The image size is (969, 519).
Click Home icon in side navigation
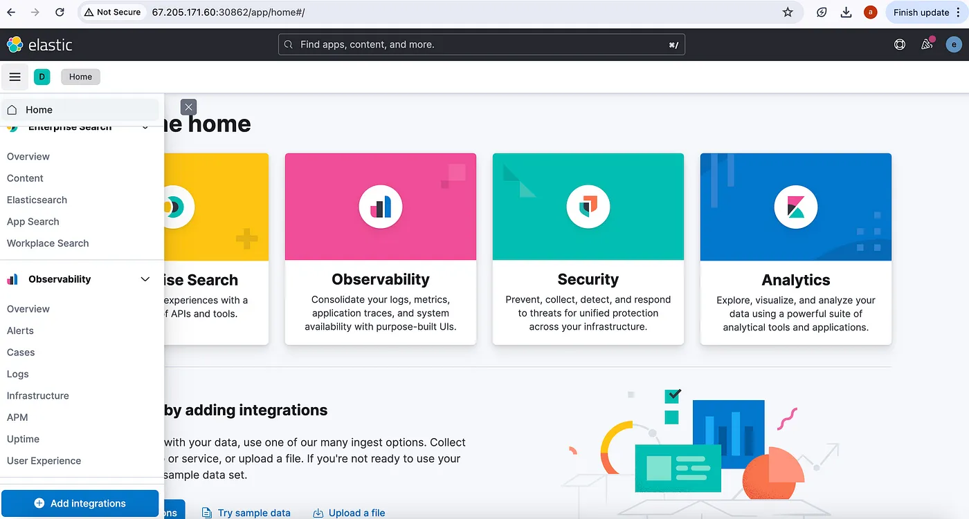click(12, 110)
